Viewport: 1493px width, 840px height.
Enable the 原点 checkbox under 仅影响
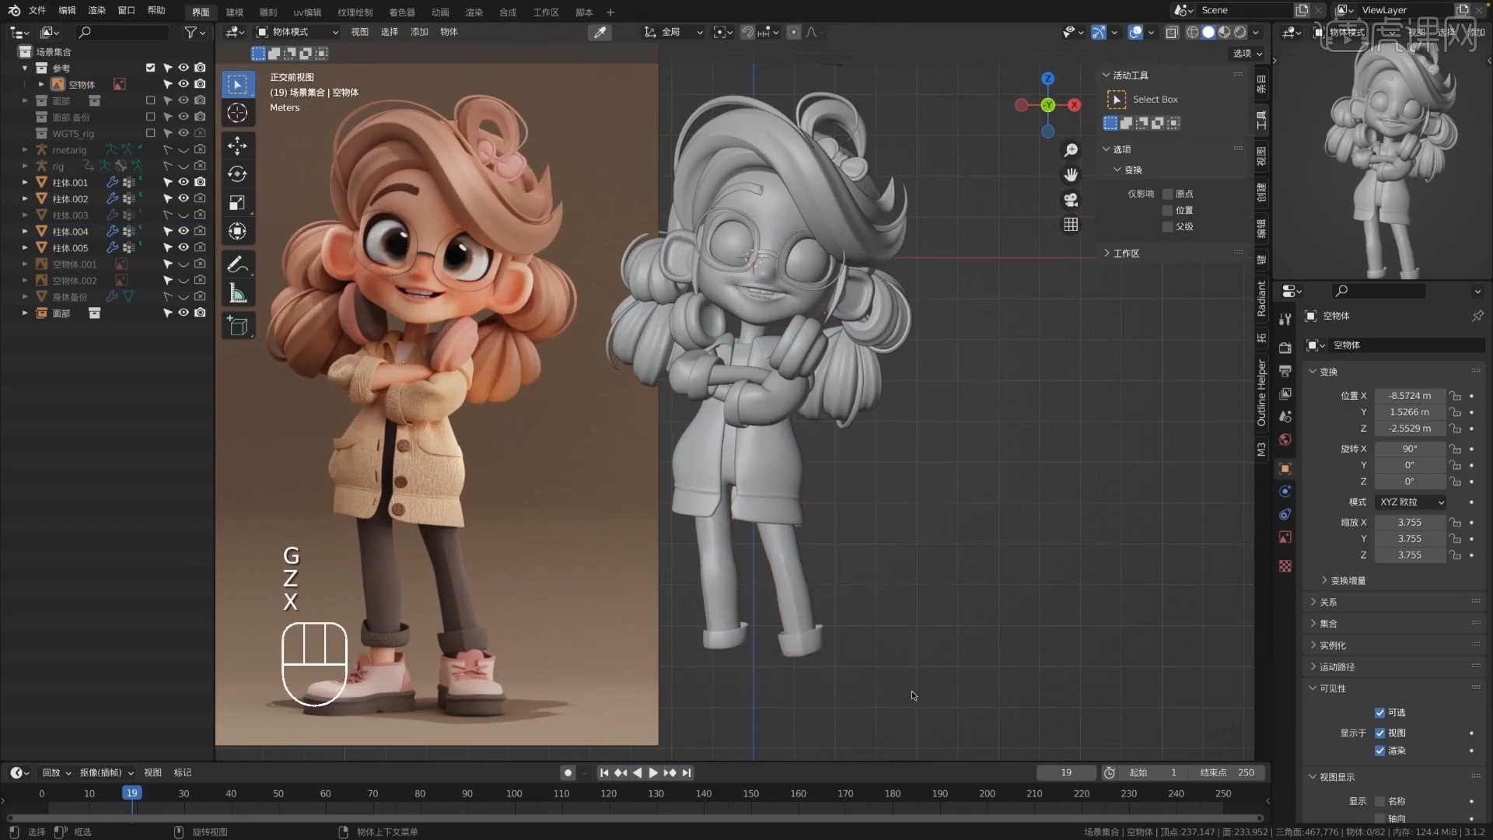coord(1167,194)
